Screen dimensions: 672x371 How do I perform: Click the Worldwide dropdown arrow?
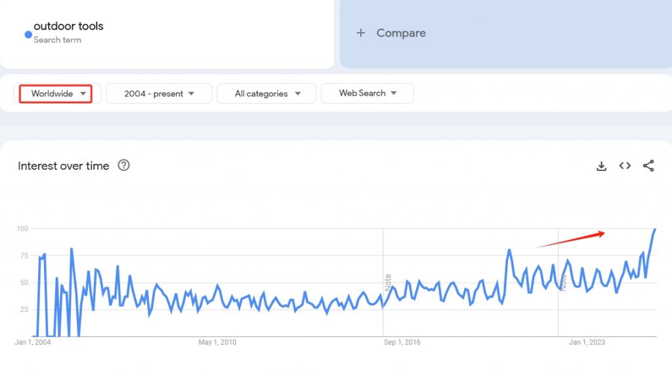coord(83,93)
